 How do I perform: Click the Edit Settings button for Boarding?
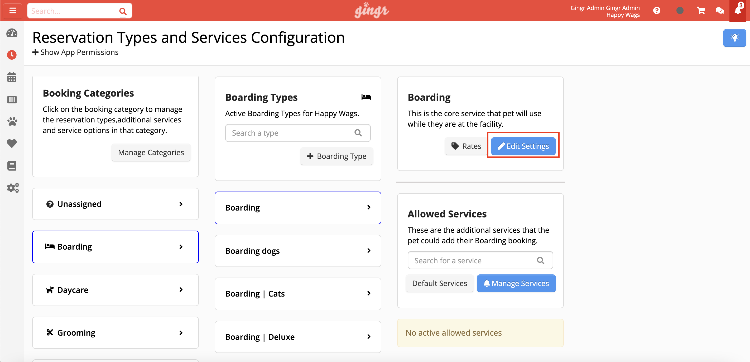[x=523, y=146]
